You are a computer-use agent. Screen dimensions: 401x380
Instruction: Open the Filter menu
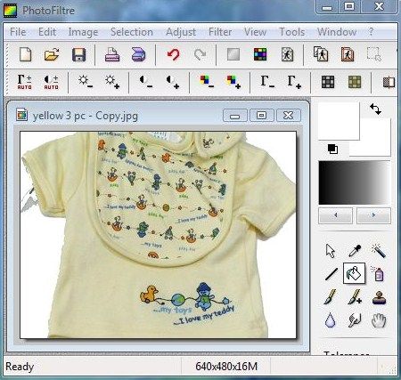point(220,32)
